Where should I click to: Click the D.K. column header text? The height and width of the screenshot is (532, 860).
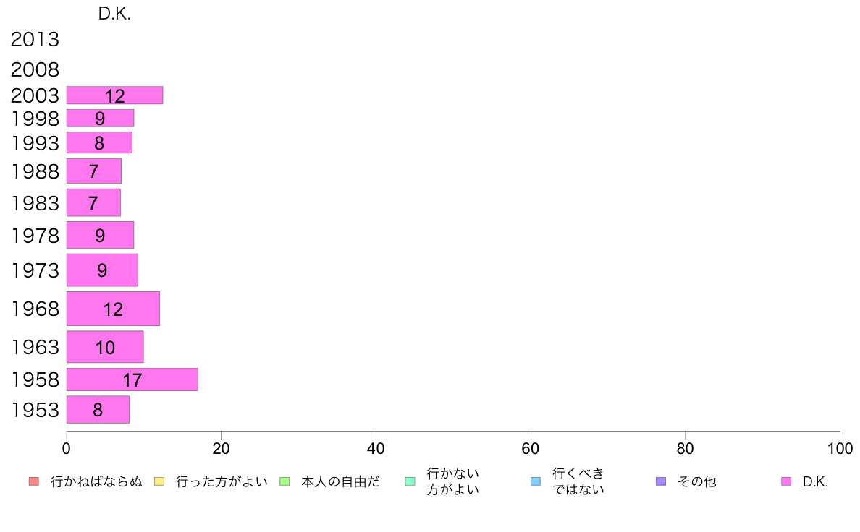114,14
